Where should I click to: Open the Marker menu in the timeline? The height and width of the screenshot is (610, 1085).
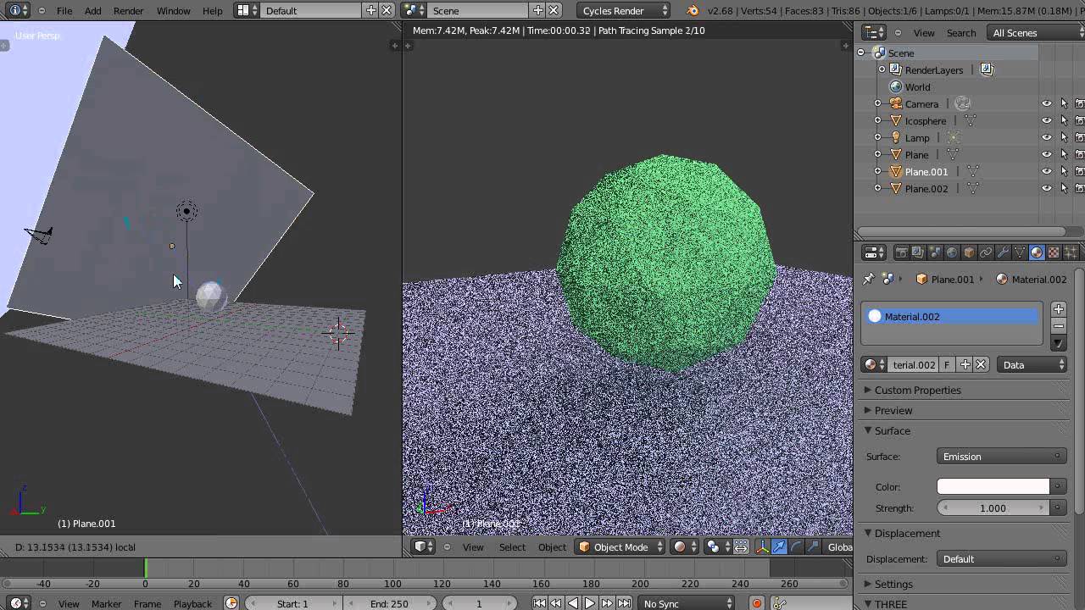coord(106,604)
